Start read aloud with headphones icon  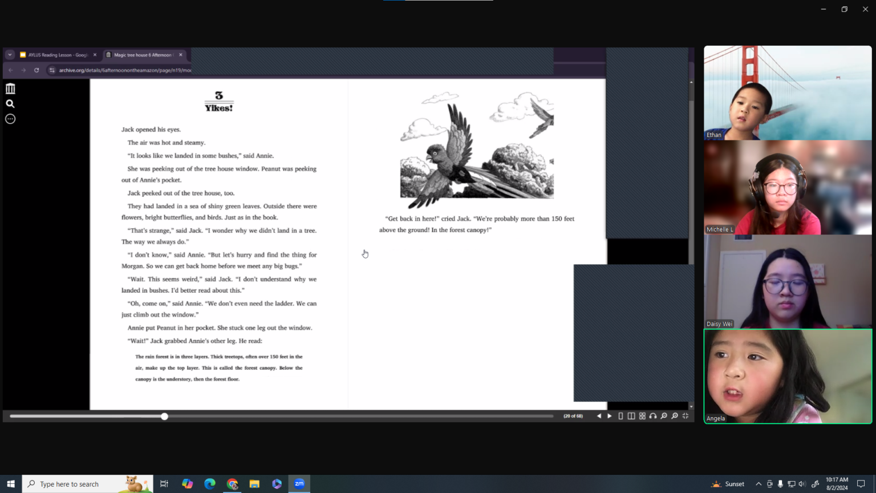pyautogui.click(x=653, y=416)
